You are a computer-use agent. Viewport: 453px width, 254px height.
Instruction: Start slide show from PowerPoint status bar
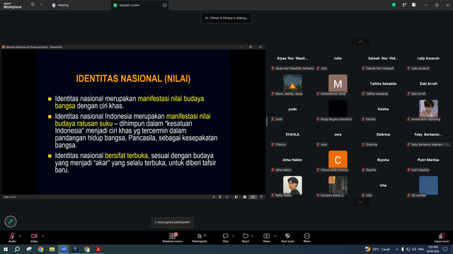(x=261, y=197)
